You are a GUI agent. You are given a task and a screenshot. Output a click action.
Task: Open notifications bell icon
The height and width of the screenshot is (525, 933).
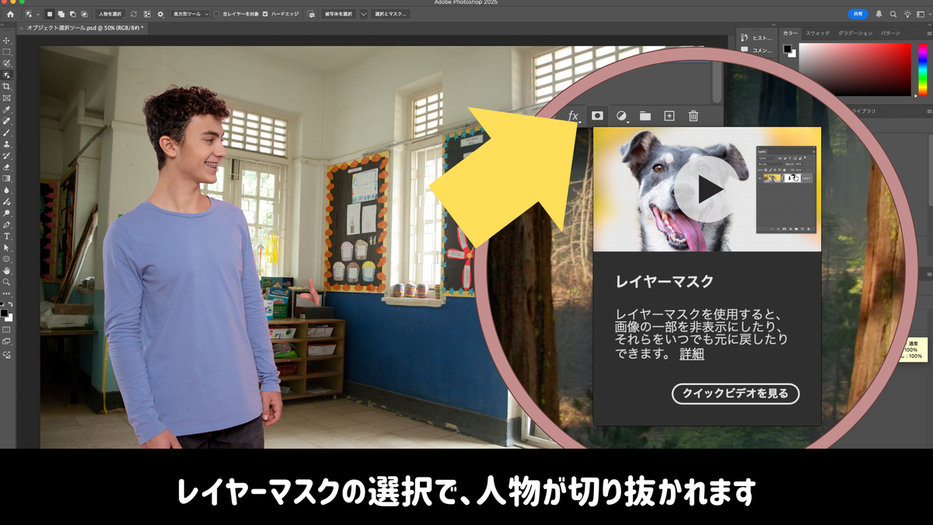point(879,14)
